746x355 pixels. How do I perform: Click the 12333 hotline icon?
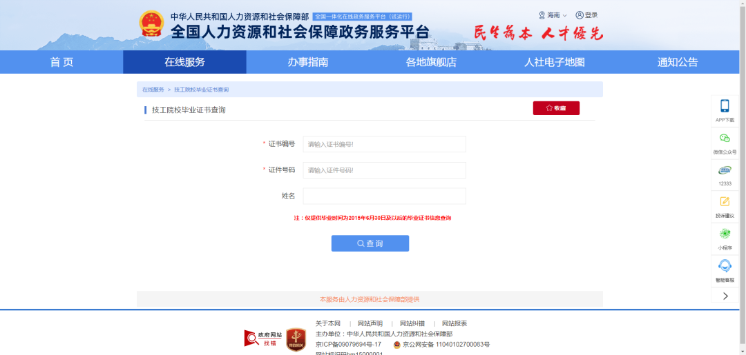click(x=725, y=170)
